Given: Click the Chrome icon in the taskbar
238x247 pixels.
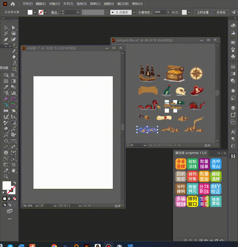Looking at the screenshot, I should pos(54,246).
